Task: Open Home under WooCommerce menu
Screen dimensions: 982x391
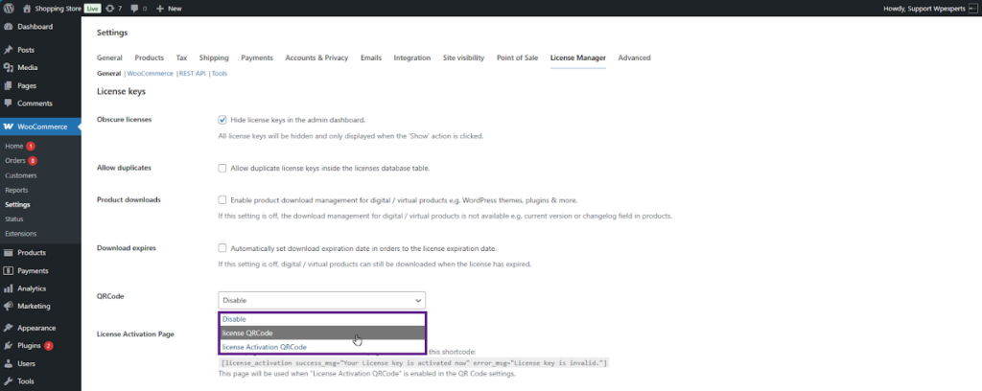Action: point(13,146)
